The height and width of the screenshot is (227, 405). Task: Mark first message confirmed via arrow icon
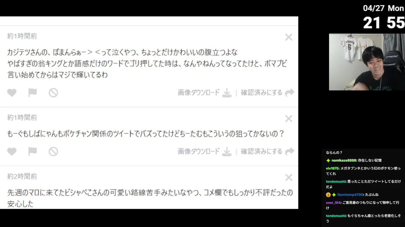(x=290, y=93)
